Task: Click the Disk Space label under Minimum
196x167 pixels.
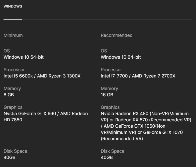Action: point(15,151)
